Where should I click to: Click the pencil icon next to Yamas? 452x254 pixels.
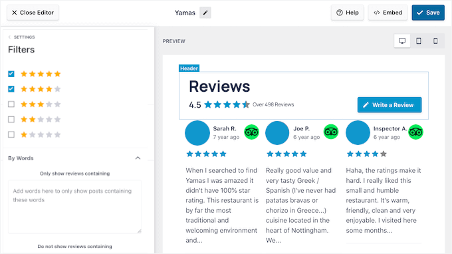pyautogui.click(x=205, y=13)
